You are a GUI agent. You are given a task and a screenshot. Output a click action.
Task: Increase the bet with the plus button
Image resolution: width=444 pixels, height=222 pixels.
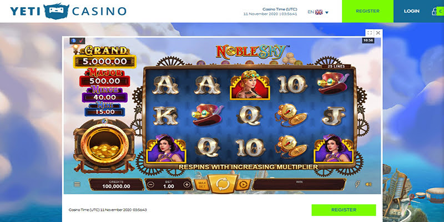(x=186, y=185)
